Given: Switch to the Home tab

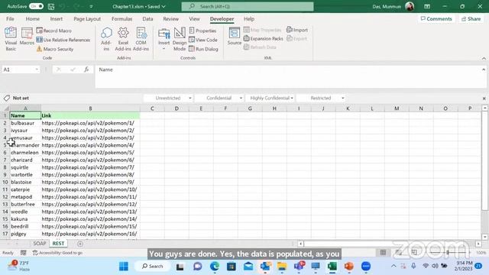Looking at the screenshot, I should pyautogui.click(x=32, y=18).
